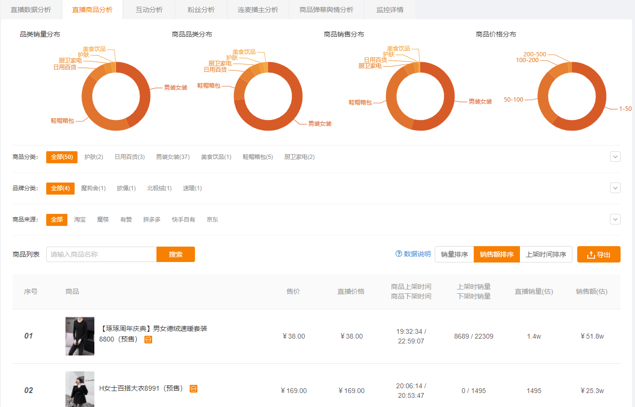Click the shop icon beside H女士百搭大衣8991

tap(194, 389)
